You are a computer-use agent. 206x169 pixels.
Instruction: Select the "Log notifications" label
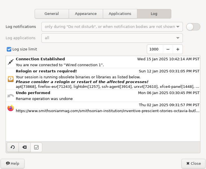click(21, 27)
